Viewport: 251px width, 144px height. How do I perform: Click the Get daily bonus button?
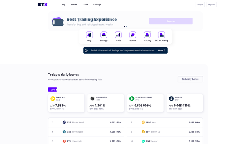click(190, 79)
